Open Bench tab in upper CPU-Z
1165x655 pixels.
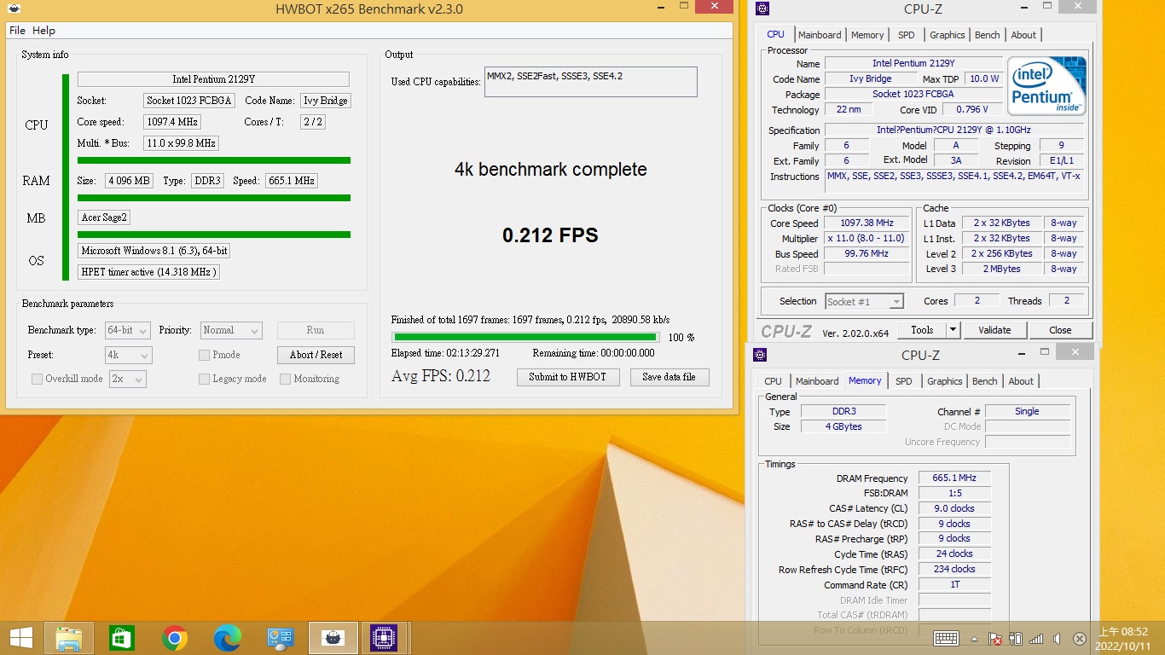click(x=988, y=35)
